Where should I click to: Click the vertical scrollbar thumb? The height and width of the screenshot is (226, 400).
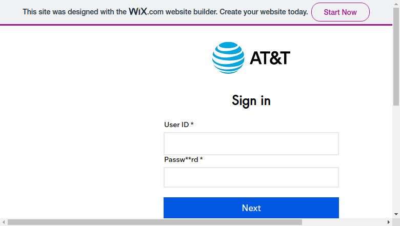[396, 56]
